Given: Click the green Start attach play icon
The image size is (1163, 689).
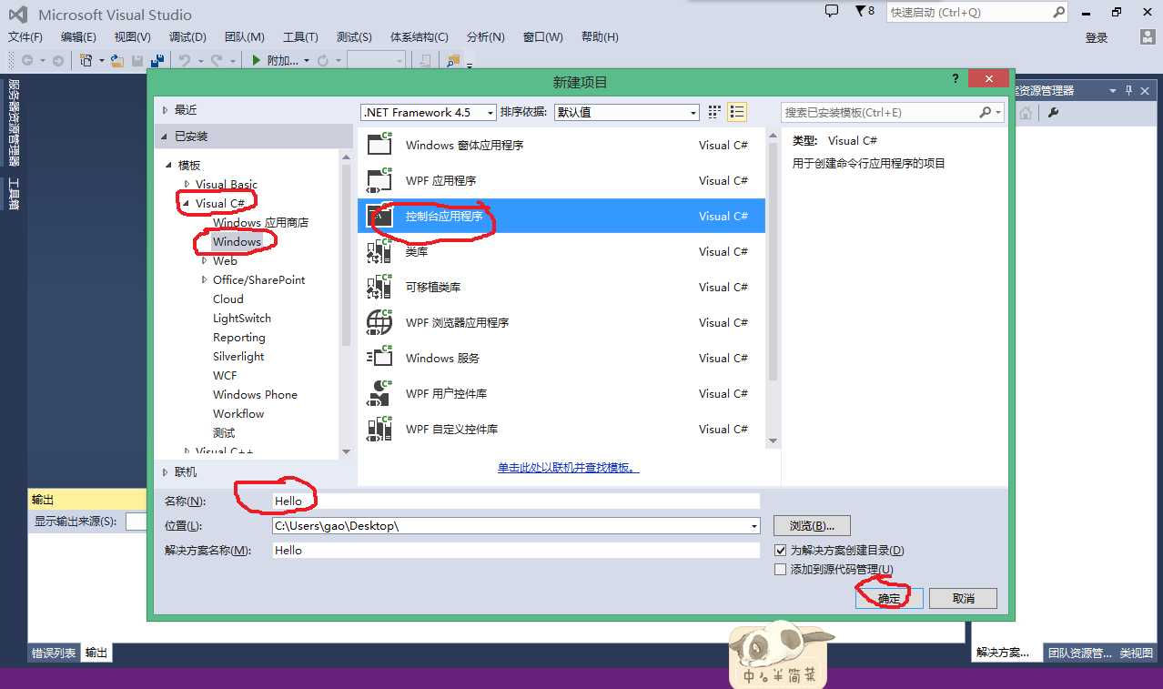Looking at the screenshot, I should [x=256, y=60].
